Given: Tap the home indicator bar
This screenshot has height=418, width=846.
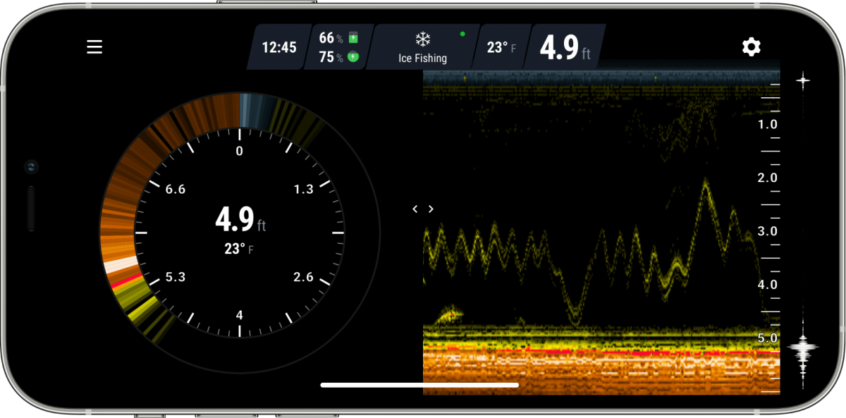Looking at the screenshot, I should [419, 385].
